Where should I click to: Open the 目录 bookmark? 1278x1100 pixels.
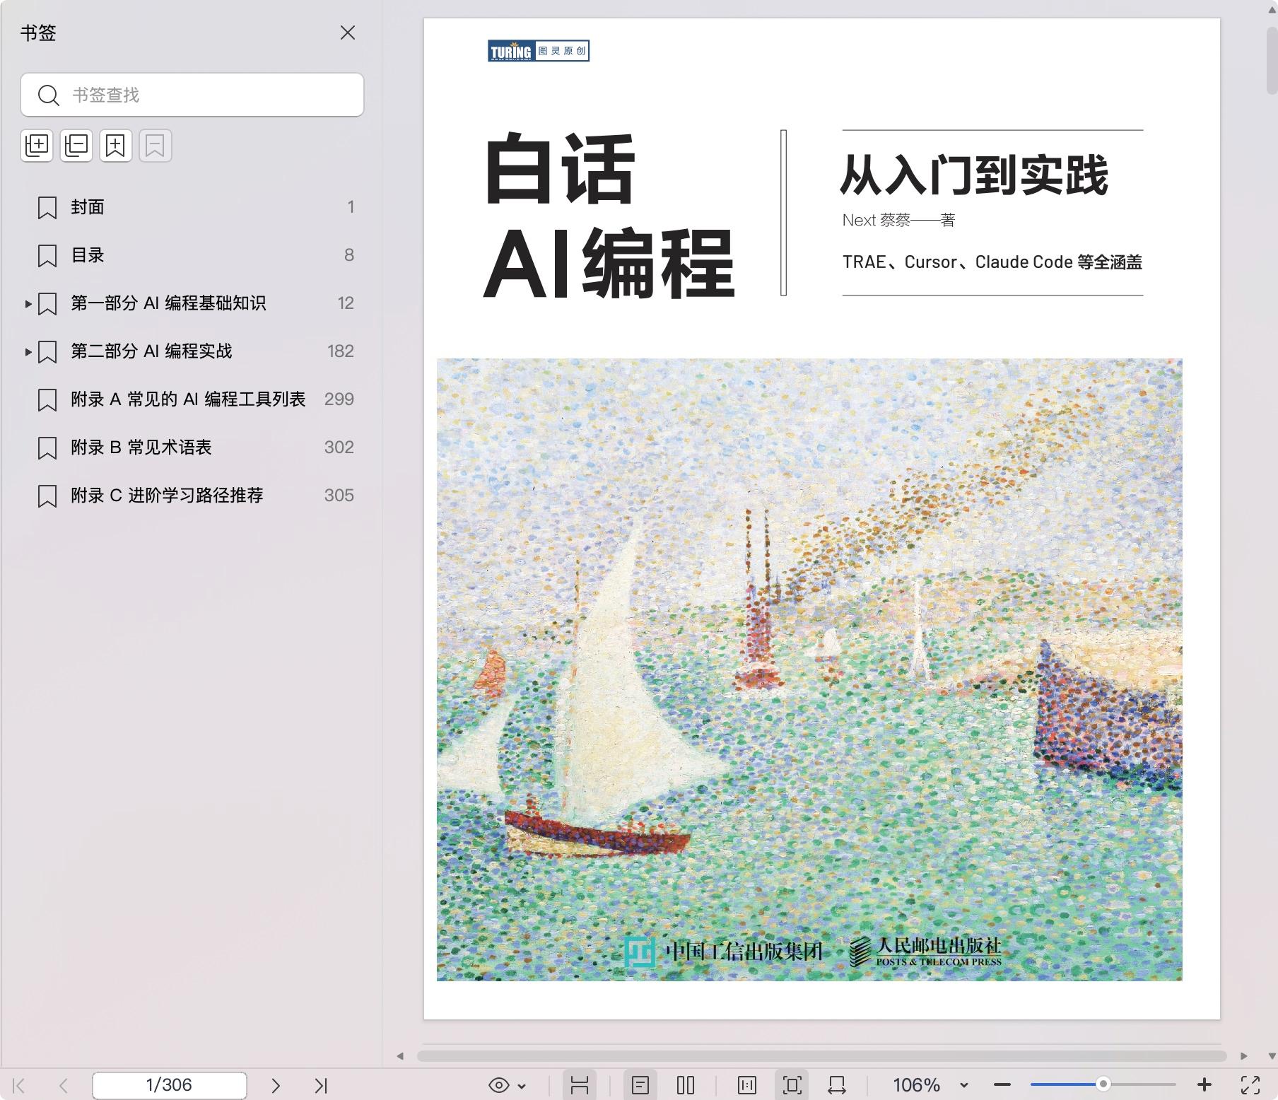pyautogui.click(x=88, y=255)
